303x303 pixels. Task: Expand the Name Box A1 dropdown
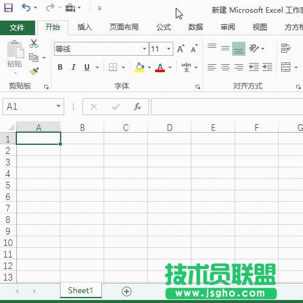[58, 106]
